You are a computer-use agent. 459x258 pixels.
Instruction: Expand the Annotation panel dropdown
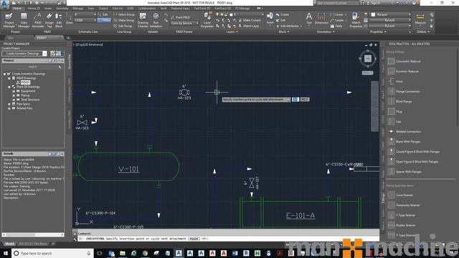(326, 32)
